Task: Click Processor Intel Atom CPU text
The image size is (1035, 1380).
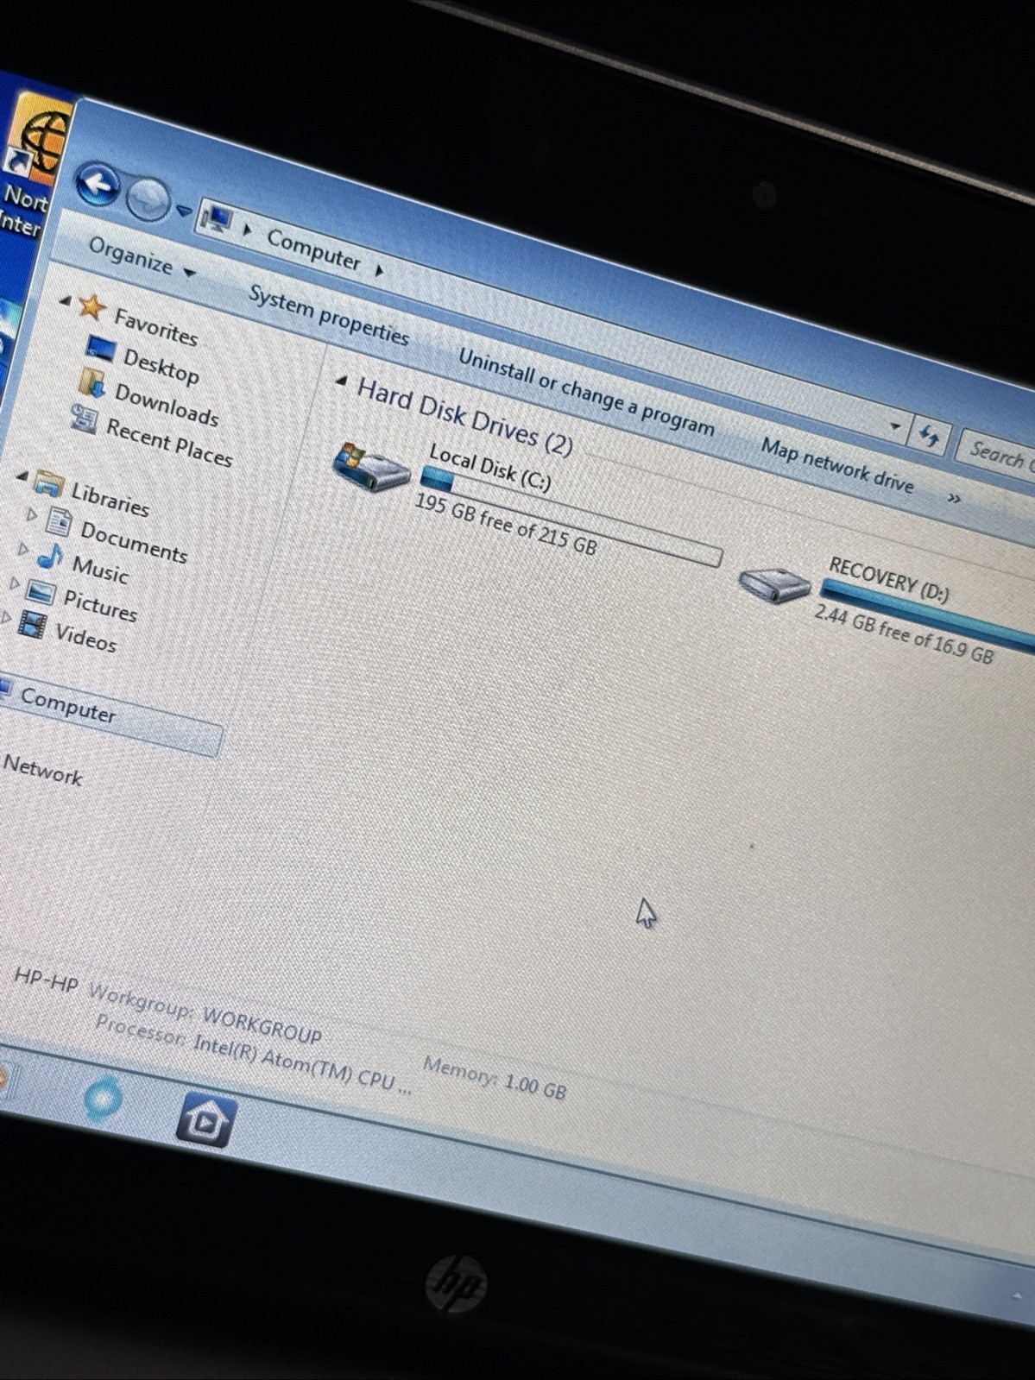Action: point(253,1055)
